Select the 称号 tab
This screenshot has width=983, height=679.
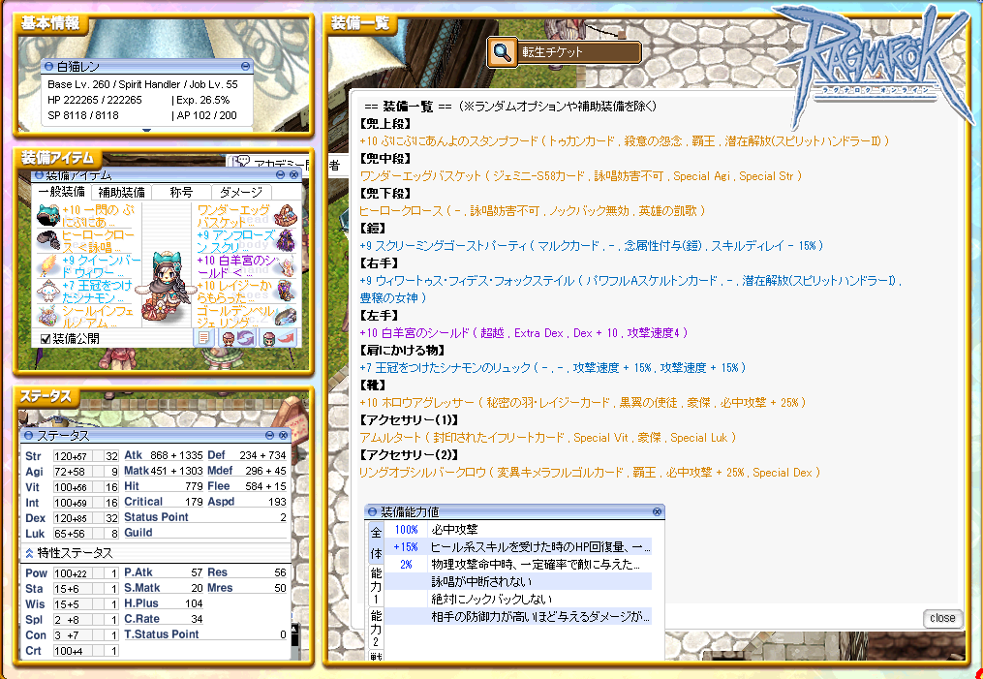pyautogui.click(x=180, y=192)
